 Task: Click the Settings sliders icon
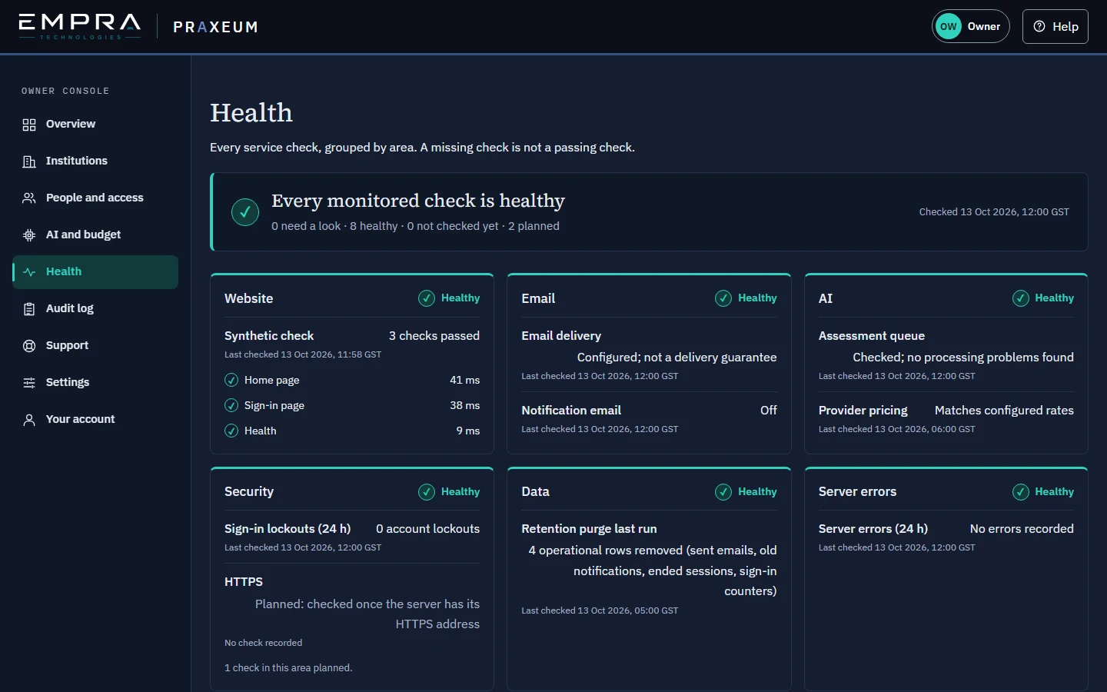[29, 383]
